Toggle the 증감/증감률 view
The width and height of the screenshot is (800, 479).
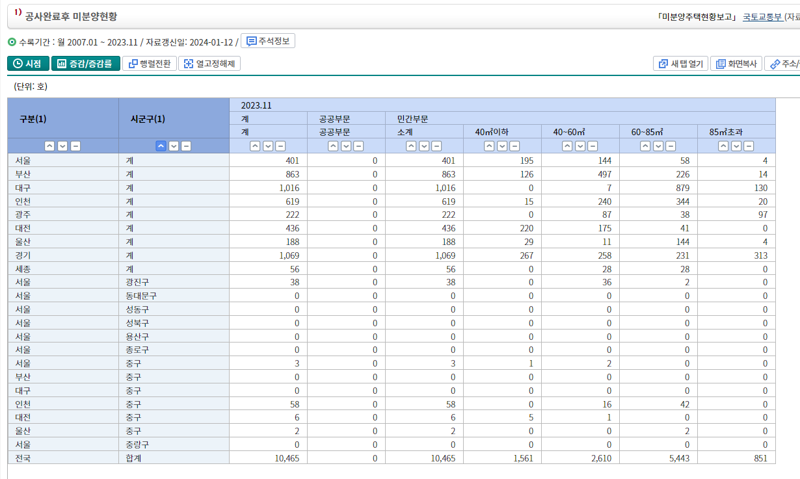(x=85, y=64)
